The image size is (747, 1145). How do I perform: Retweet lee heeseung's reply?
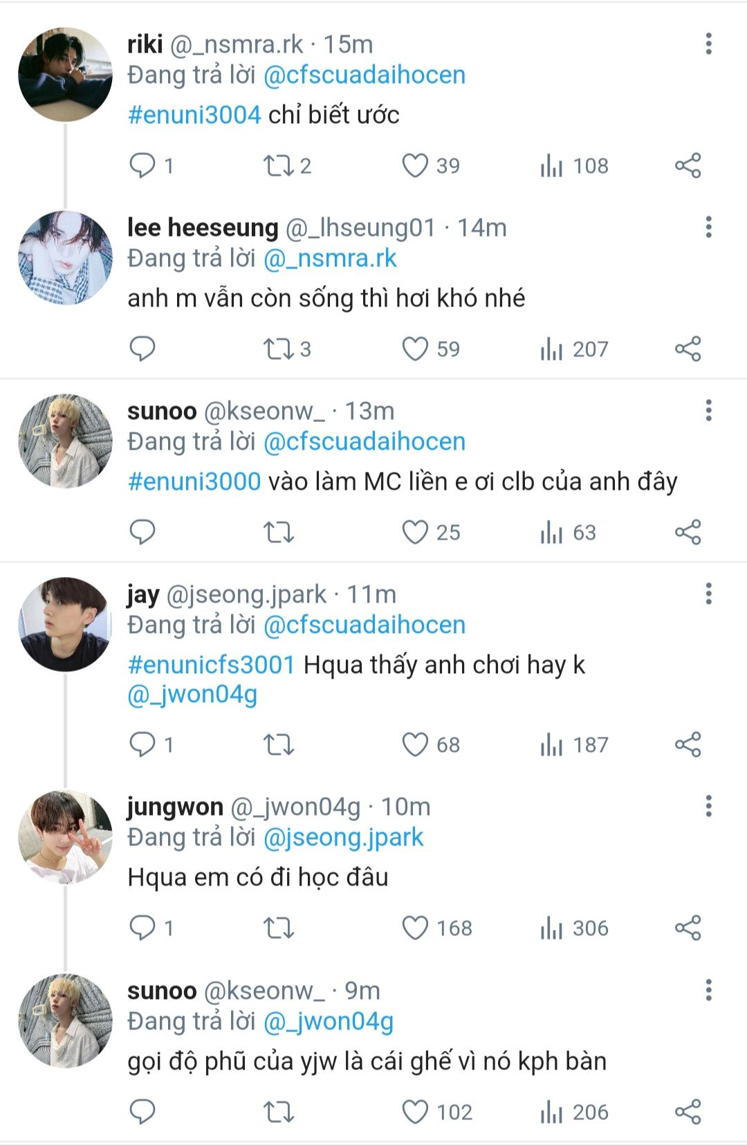(279, 349)
